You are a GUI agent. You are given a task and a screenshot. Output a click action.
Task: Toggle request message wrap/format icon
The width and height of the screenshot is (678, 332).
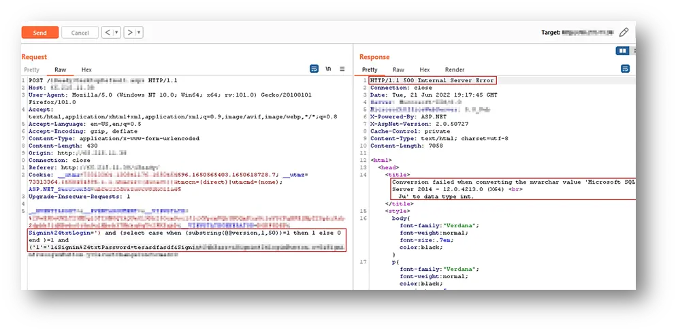[x=314, y=69]
